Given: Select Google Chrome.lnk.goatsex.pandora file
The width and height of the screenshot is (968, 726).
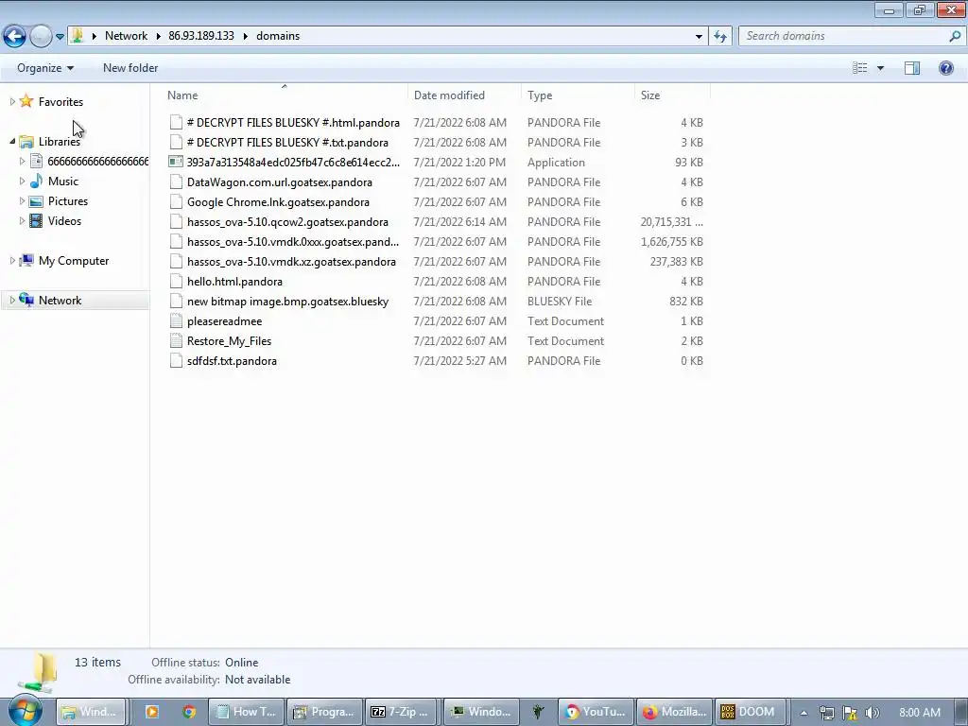Looking at the screenshot, I should click(279, 202).
